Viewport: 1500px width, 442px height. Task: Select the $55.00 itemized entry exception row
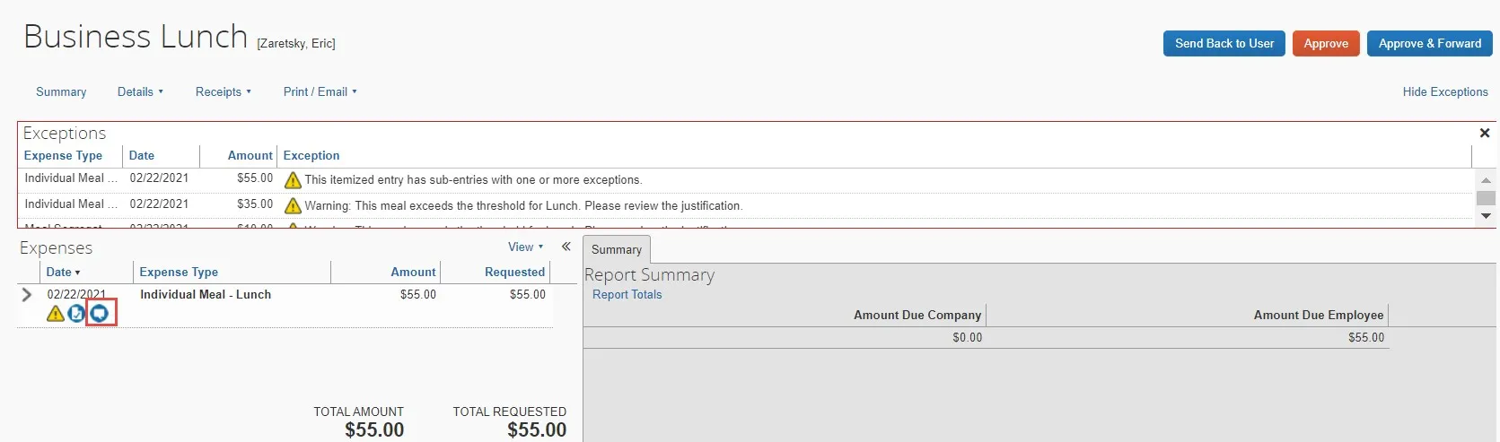[x=745, y=179]
